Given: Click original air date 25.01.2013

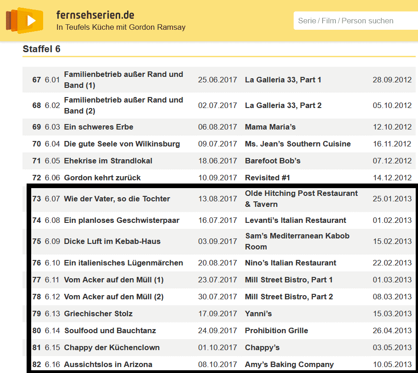Looking at the screenshot, I should (392, 199).
